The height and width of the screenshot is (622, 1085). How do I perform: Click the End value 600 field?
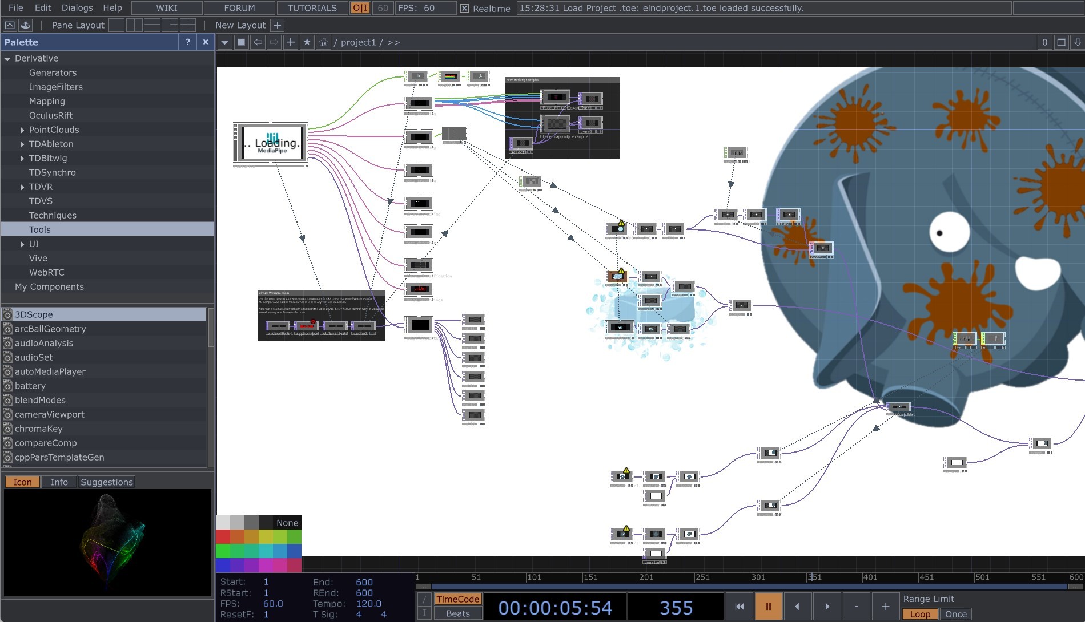[364, 582]
